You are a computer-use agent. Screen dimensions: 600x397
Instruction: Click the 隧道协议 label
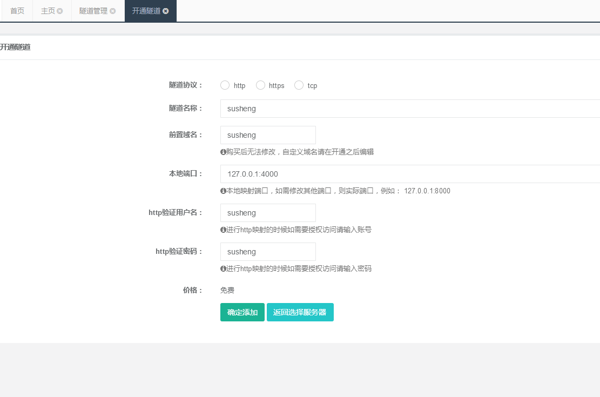(x=186, y=85)
